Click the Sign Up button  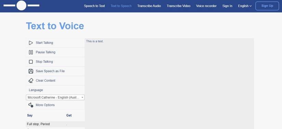pos(267,6)
